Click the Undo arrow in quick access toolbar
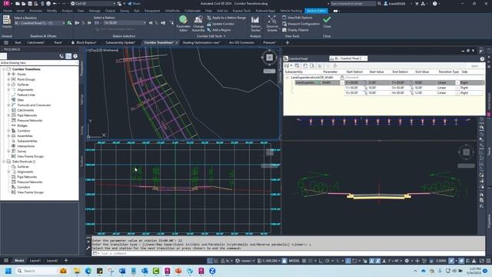The width and height of the screenshot is (492, 277). click(x=55, y=3)
